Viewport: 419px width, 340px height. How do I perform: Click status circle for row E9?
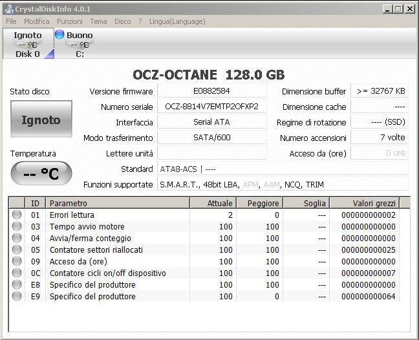coord(17,296)
